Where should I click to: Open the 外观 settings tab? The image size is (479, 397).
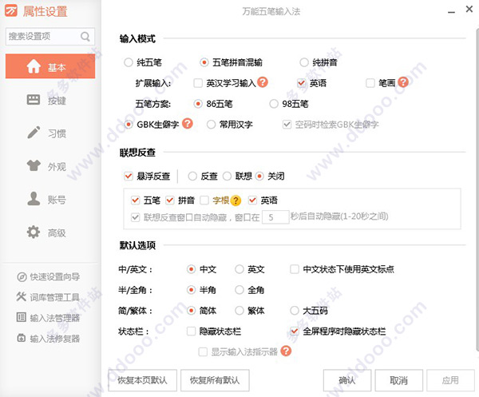[x=50, y=166]
